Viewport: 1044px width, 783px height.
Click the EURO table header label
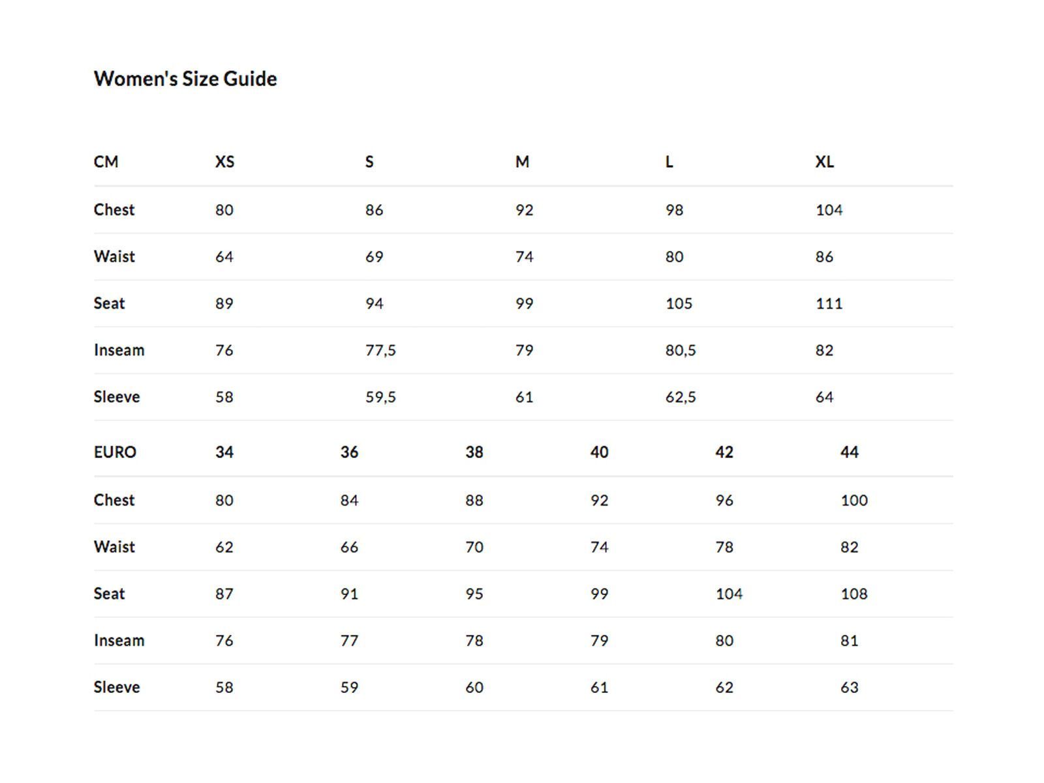115,452
